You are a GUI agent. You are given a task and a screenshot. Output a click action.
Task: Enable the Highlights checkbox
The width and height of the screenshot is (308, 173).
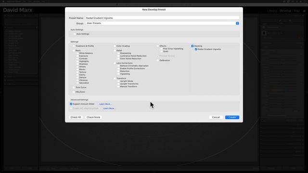pos(77,61)
